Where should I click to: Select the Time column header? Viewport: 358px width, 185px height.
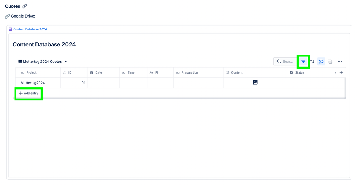(x=133, y=72)
